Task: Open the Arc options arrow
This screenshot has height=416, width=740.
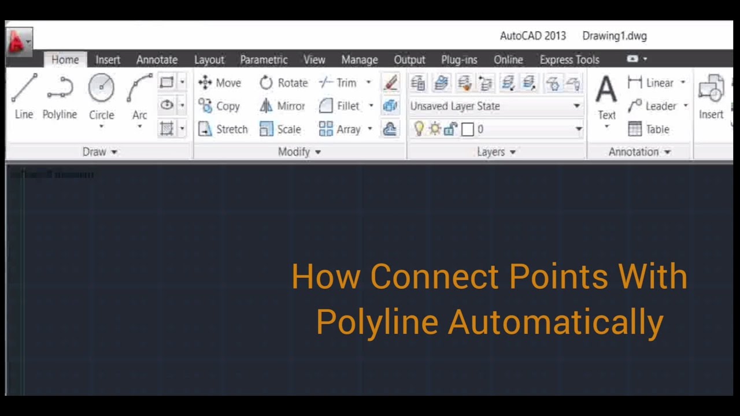Action: (139, 126)
